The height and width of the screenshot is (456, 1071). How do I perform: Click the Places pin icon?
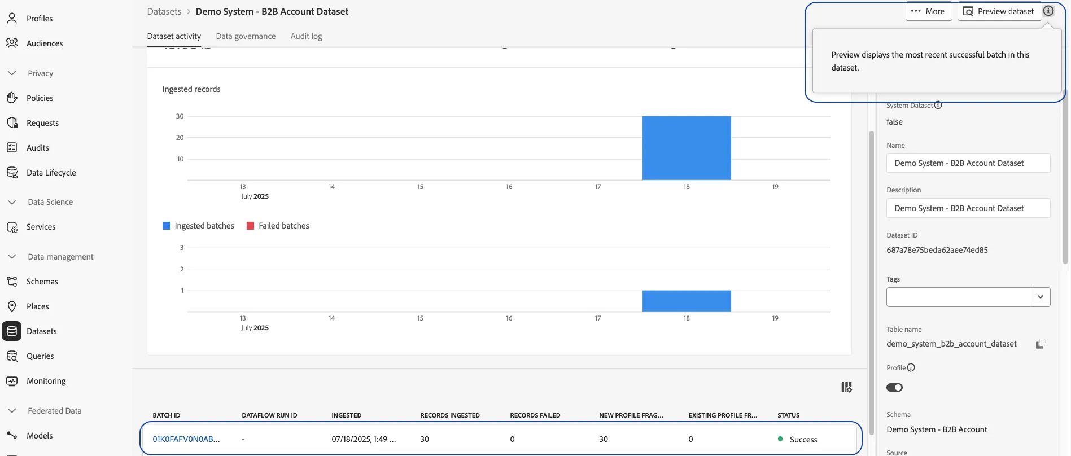12,306
